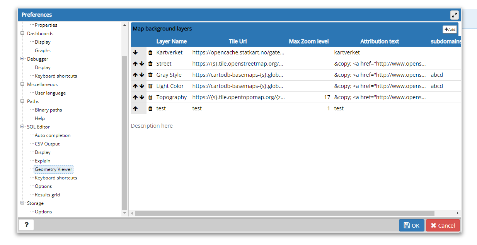
Task: Move the Gray Style layer down
Action: (x=141, y=75)
